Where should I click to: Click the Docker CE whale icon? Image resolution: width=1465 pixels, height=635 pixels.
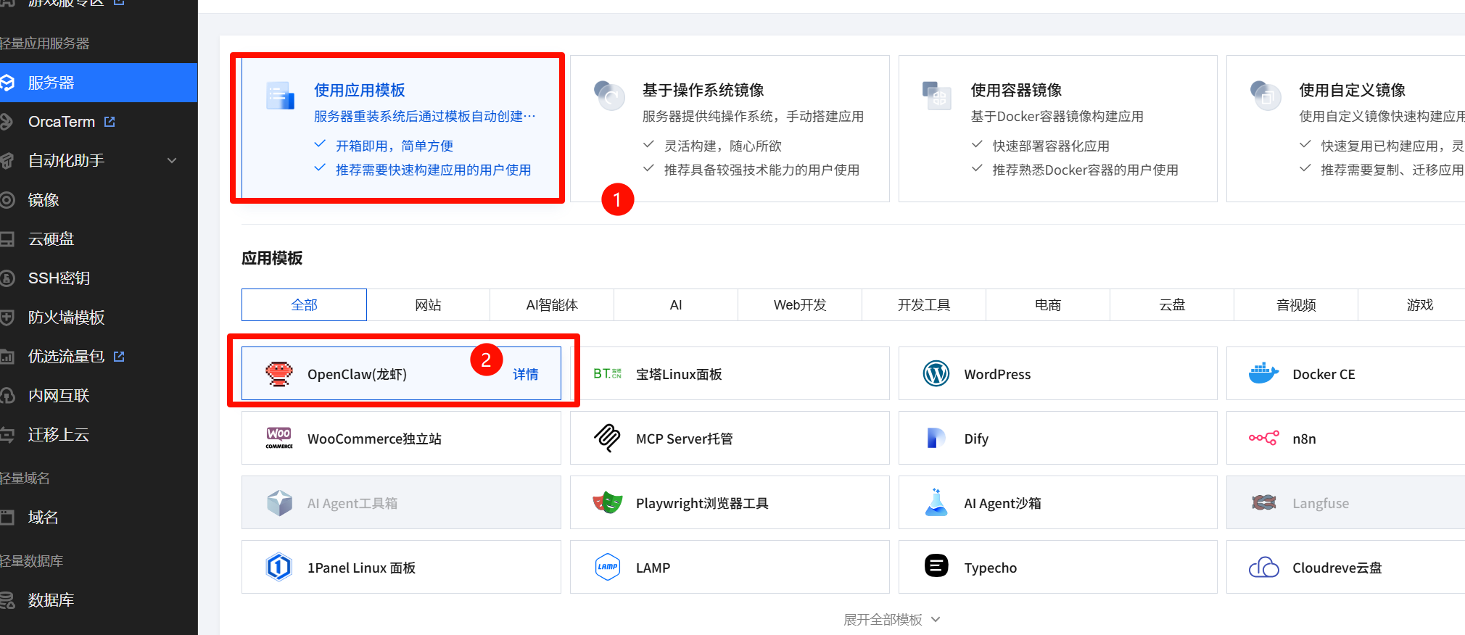[1263, 374]
